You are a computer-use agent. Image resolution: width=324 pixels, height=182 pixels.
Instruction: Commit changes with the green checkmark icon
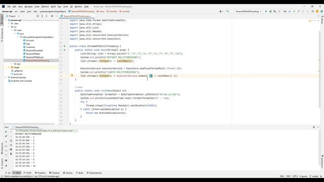pyautogui.click(x=294, y=11)
